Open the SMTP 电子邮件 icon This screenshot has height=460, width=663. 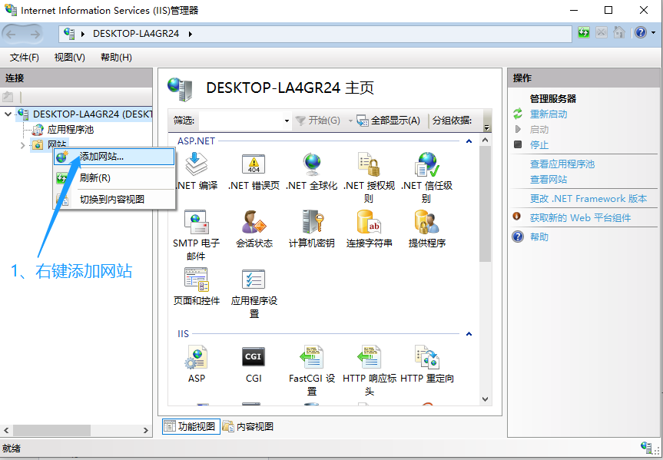coord(197,223)
